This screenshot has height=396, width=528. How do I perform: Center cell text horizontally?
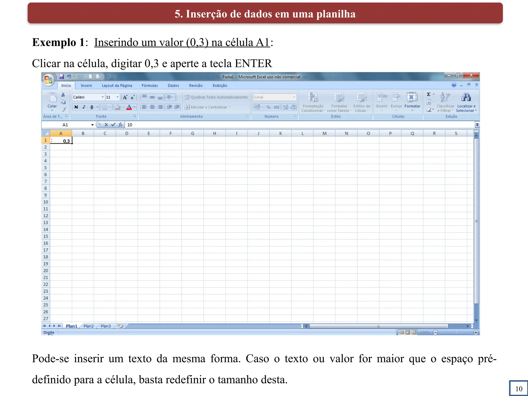(152, 107)
